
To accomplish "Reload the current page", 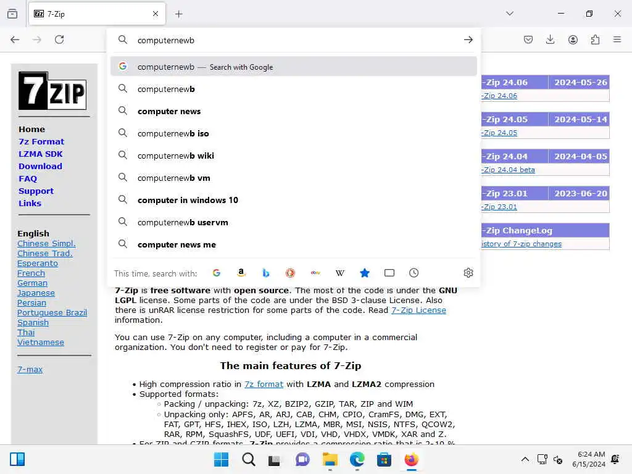I will (x=59, y=39).
